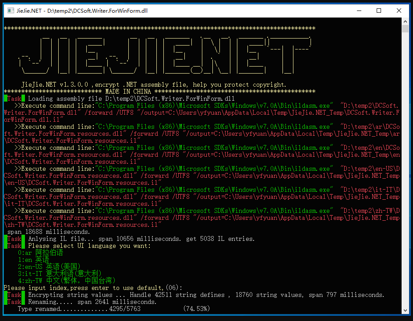Click the JieJie.NET console window icon

[11, 11]
